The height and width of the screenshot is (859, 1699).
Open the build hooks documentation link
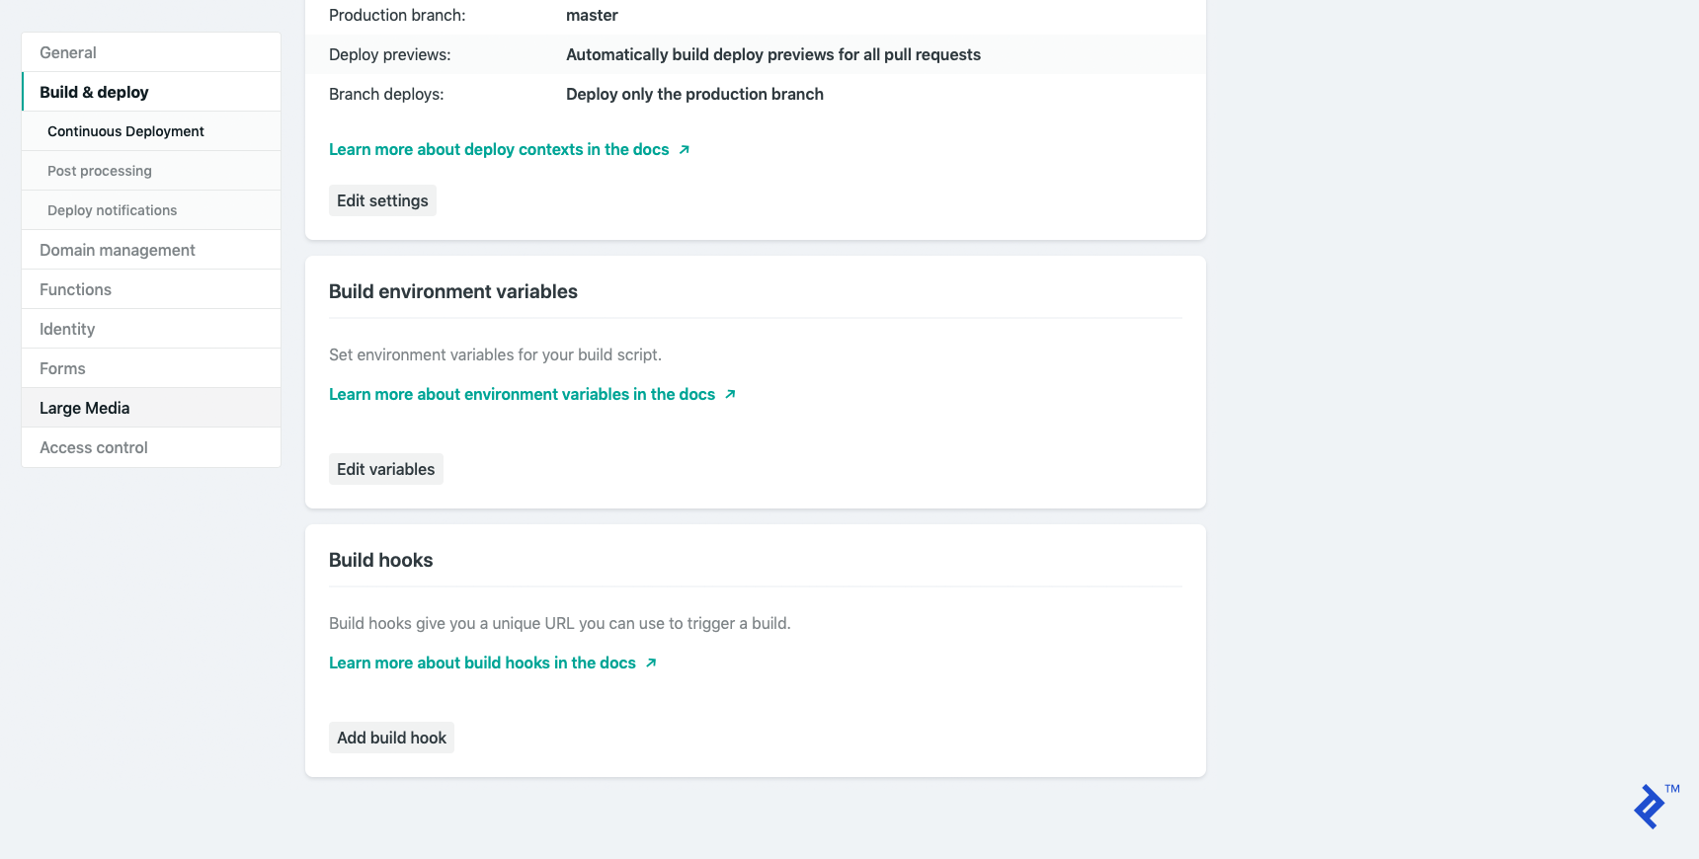(x=481, y=662)
